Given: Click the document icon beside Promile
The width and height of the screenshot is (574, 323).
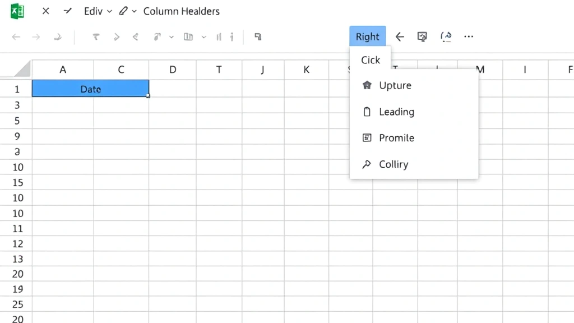Looking at the screenshot, I should coord(367,138).
